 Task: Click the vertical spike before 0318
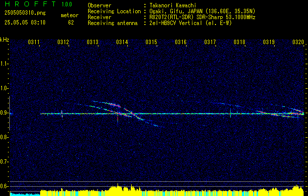pos(230,113)
